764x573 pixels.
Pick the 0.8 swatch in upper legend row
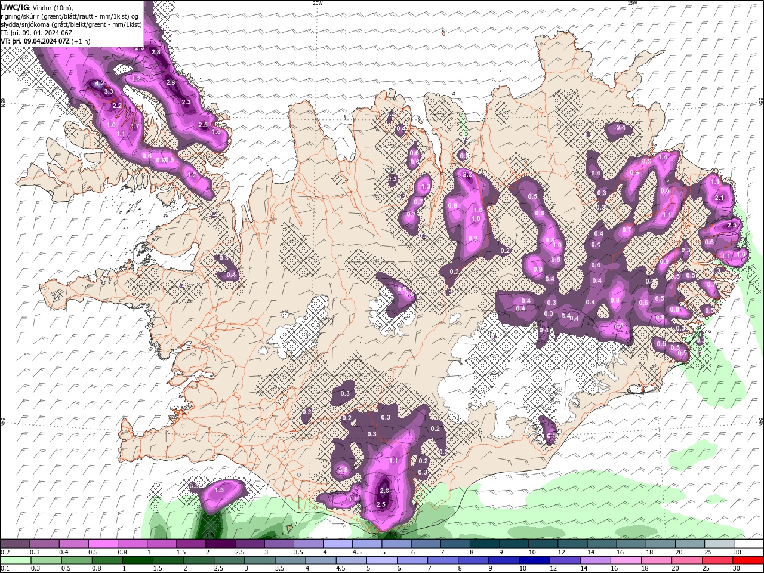tap(132, 544)
